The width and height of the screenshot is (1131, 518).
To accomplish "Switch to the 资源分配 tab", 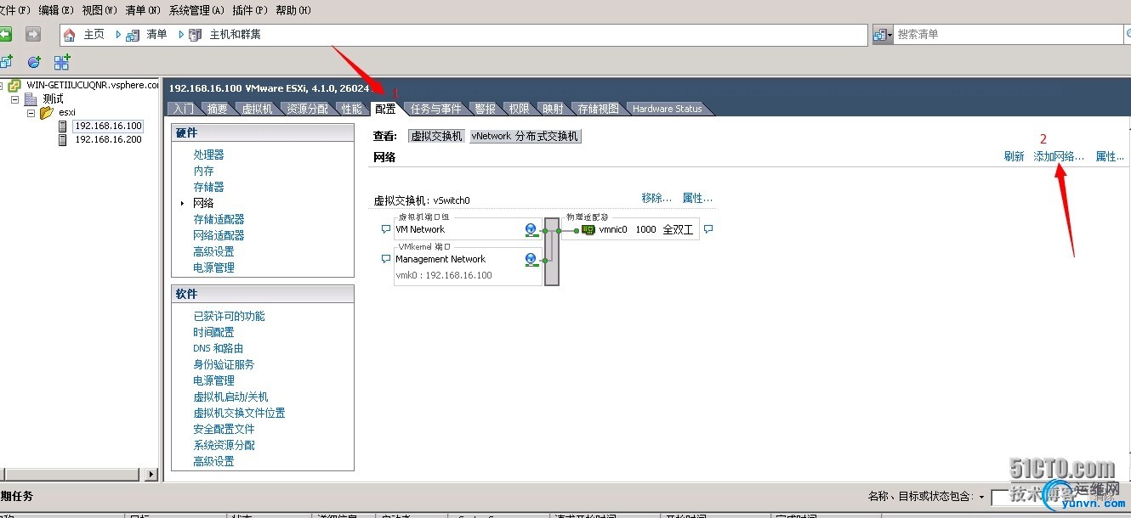I will [x=307, y=109].
